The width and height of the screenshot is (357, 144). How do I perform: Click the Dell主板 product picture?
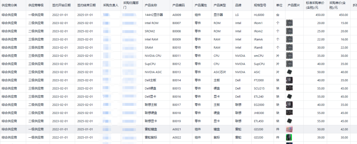pos(289,80)
